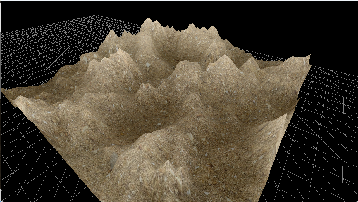358x202 pixels.
Task: Click the far corner of the wireframe grid
Action: pos(97,15)
